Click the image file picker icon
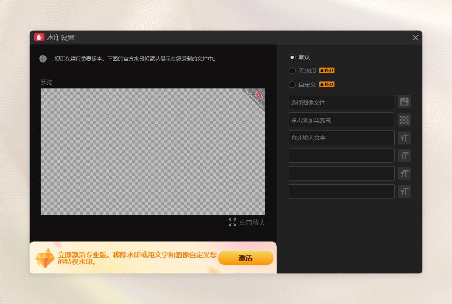The height and width of the screenshot is (304, 452). (x=404, y=102)
